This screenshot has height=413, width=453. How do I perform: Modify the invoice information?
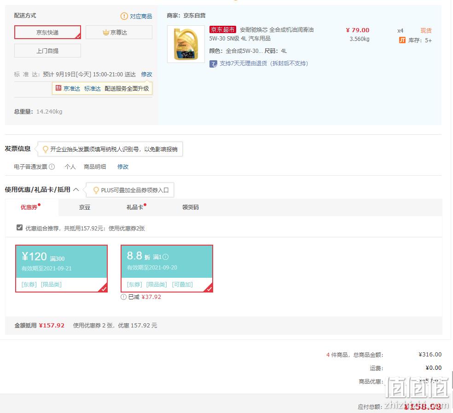click(123, 167)
